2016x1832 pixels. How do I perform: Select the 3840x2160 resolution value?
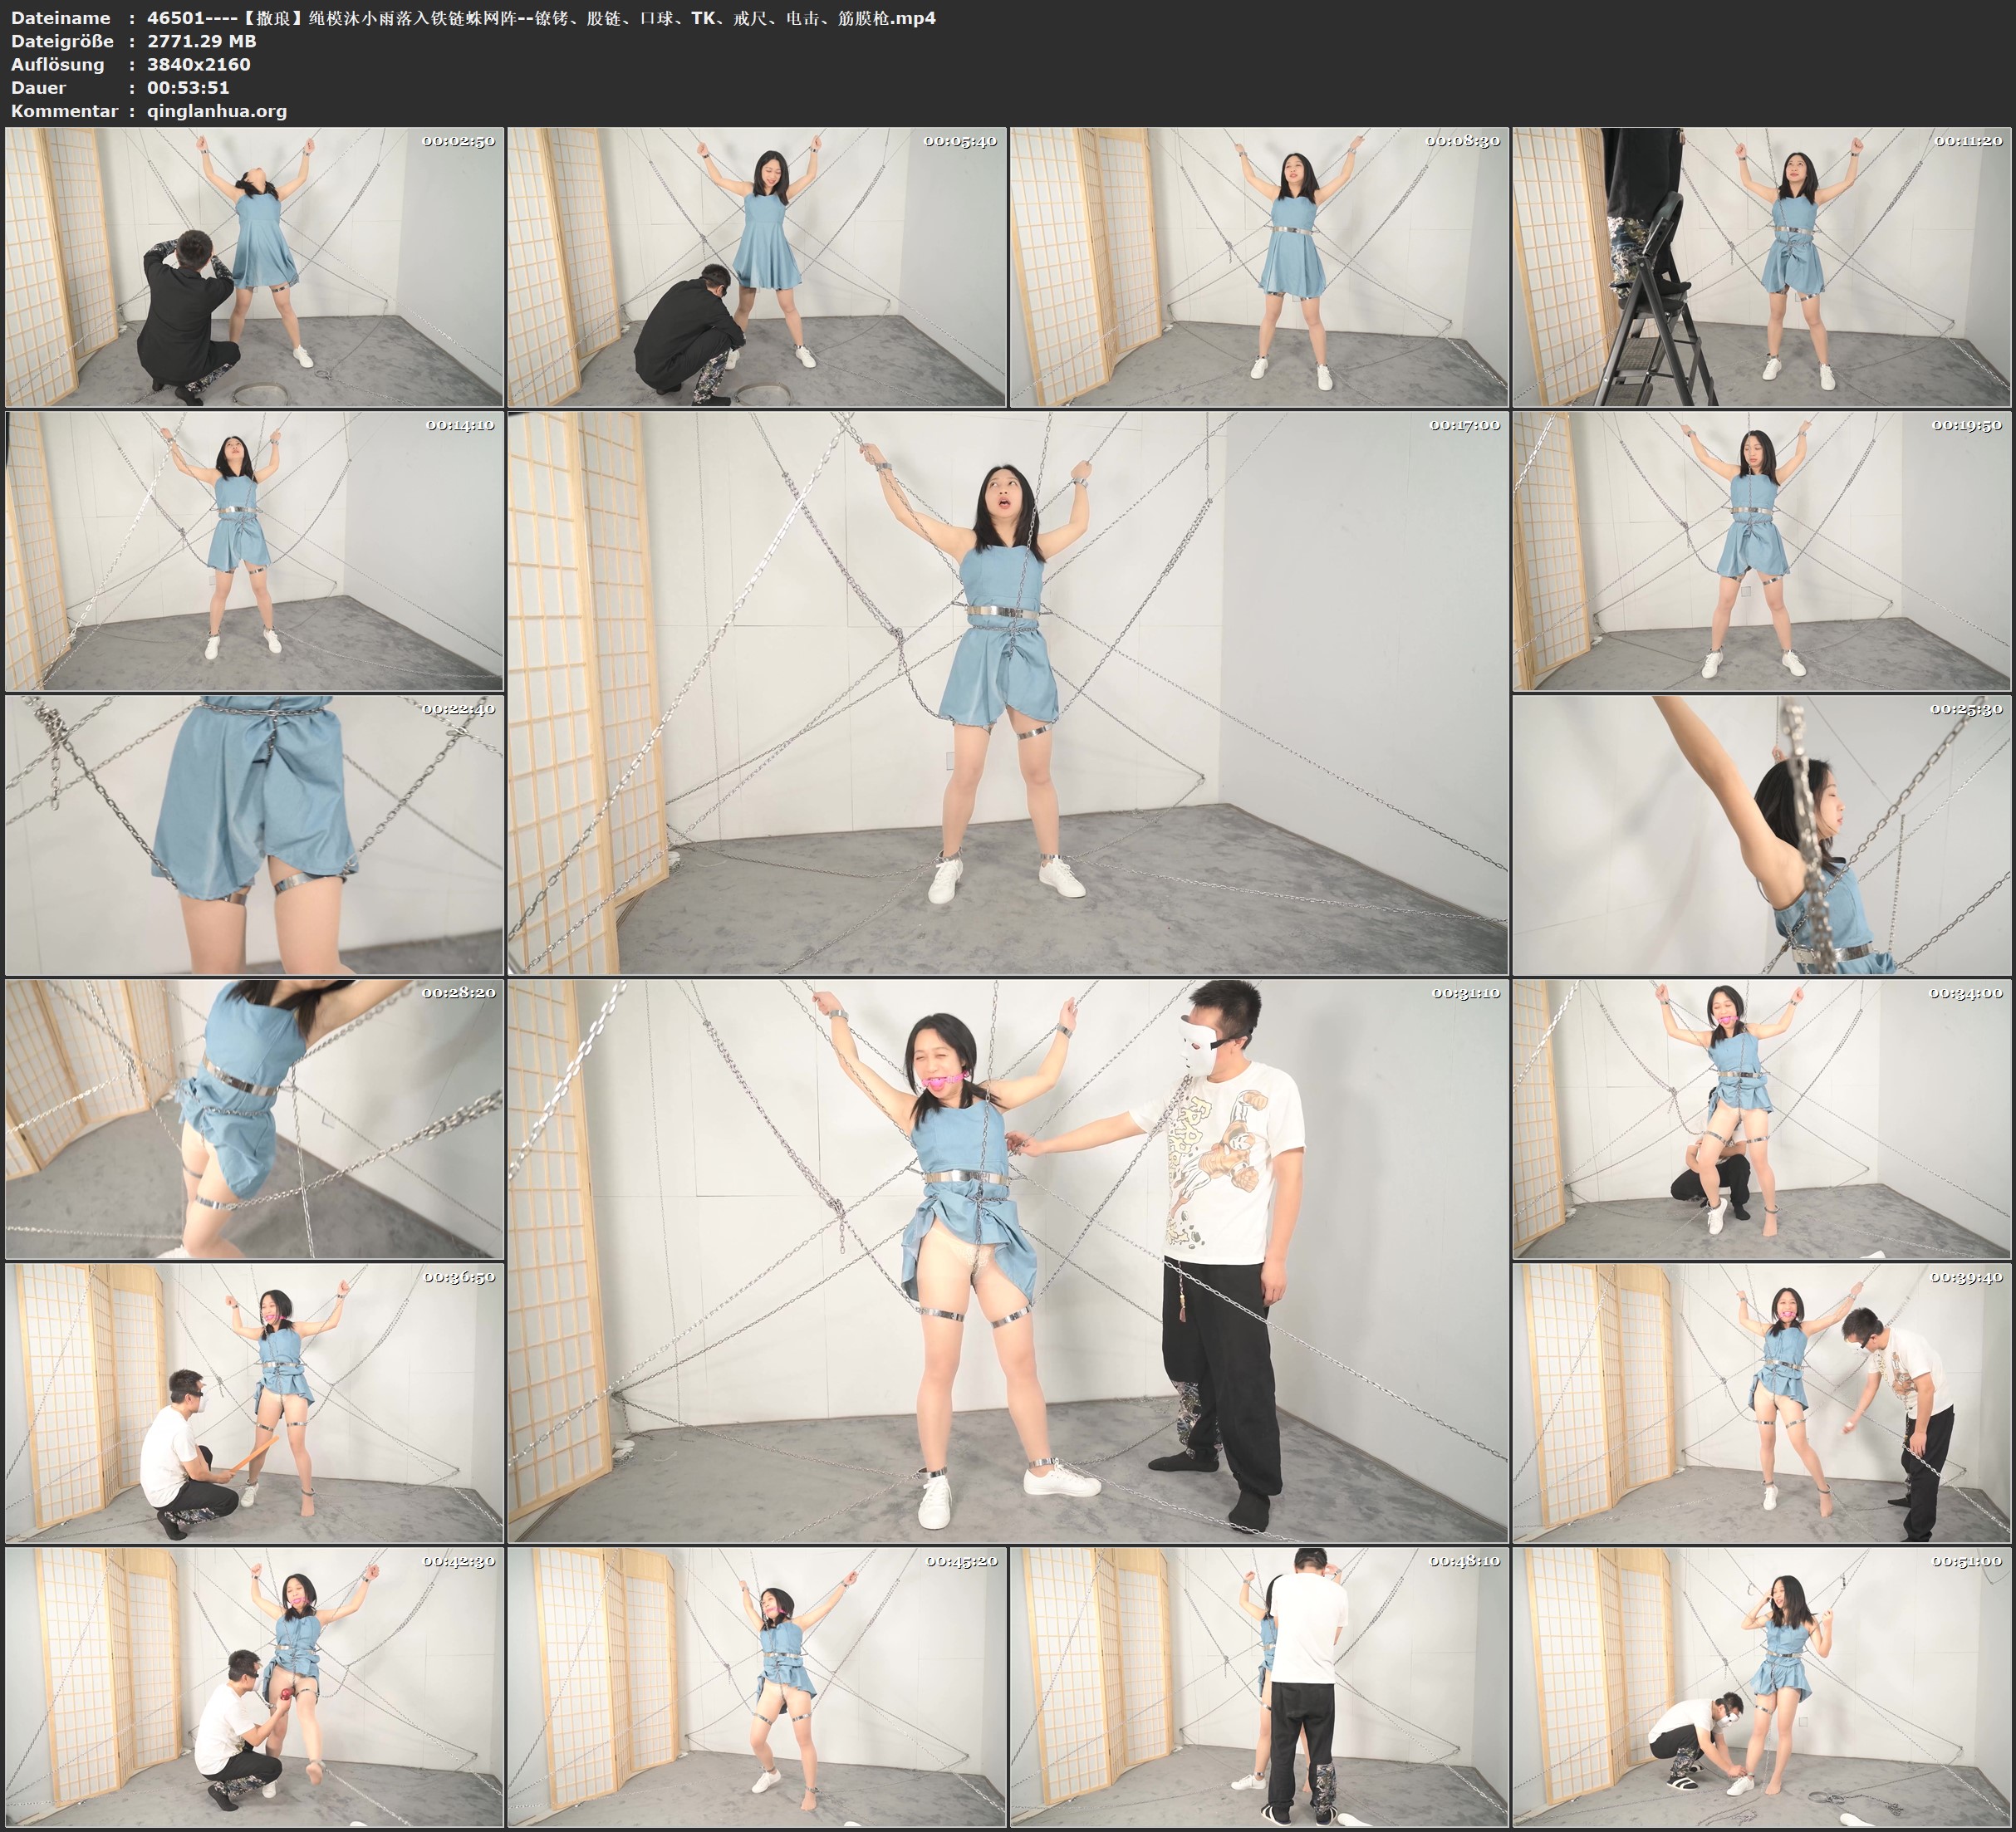[198, 64]
